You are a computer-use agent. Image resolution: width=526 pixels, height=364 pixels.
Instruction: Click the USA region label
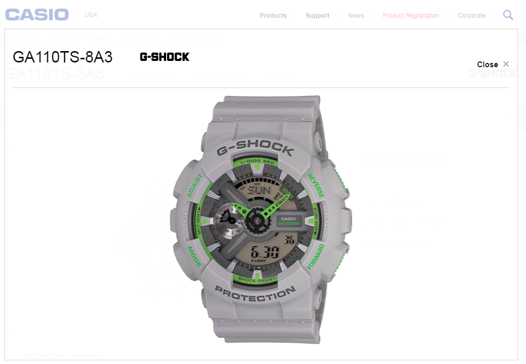91,15
